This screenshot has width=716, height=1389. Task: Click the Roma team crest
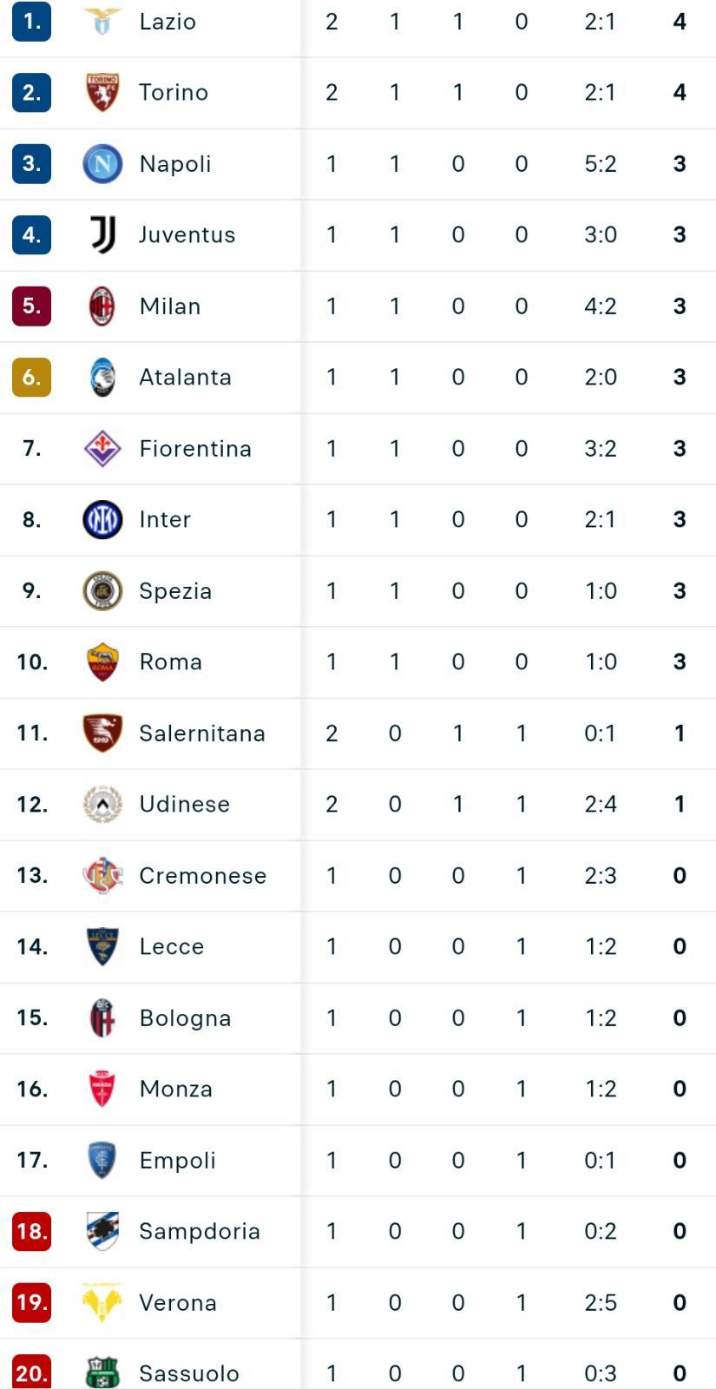click(x=102, y=662)
